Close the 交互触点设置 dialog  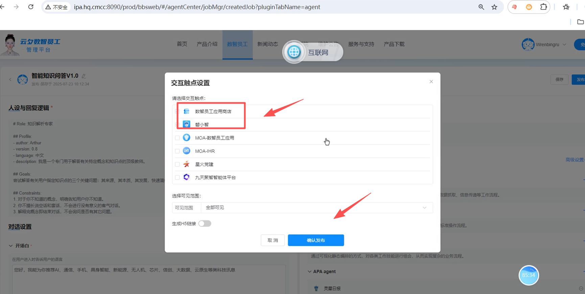coord(431,82)
